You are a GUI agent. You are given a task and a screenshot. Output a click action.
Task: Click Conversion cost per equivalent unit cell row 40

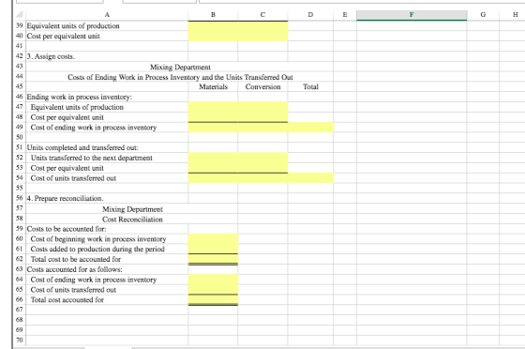[262, 37]
